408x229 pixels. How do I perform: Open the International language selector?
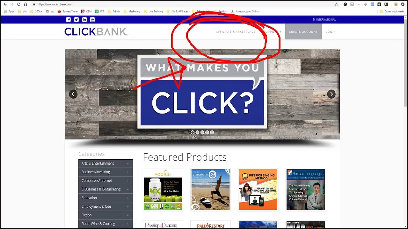point(324,19)
